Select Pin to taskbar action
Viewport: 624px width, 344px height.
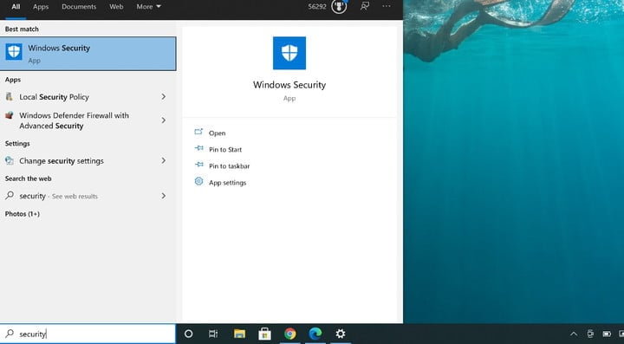coord(229,166)
